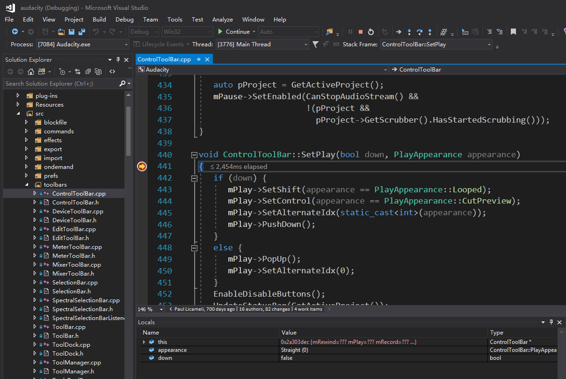Open the Debug menu

(124, 19)
